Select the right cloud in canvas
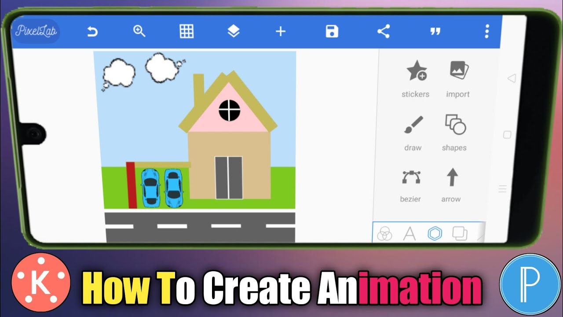 [x=163, y=67]
